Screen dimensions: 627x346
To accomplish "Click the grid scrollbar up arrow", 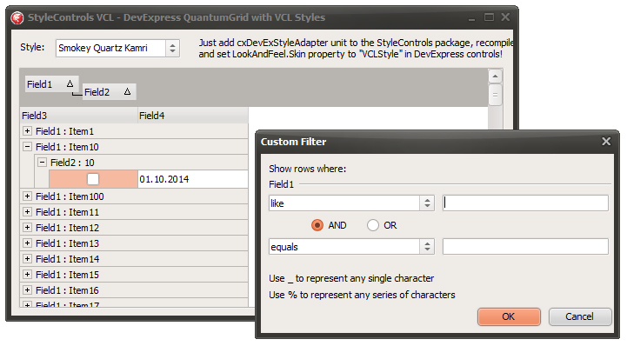I will pos(495,77).
